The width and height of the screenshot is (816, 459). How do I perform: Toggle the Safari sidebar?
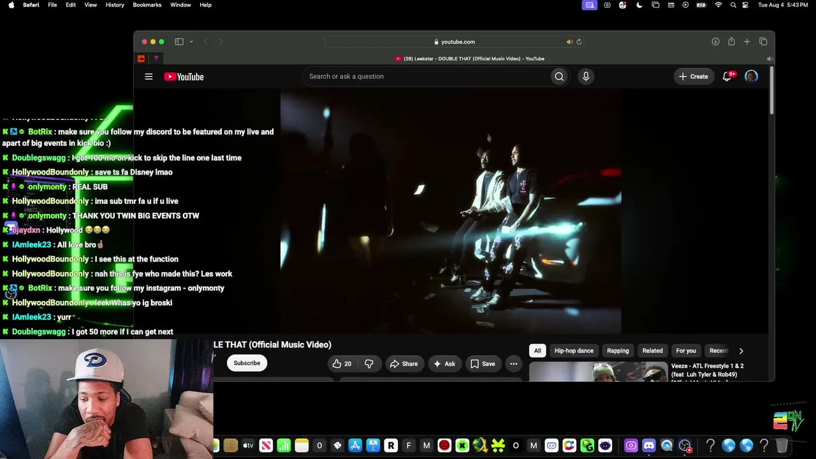179,41
